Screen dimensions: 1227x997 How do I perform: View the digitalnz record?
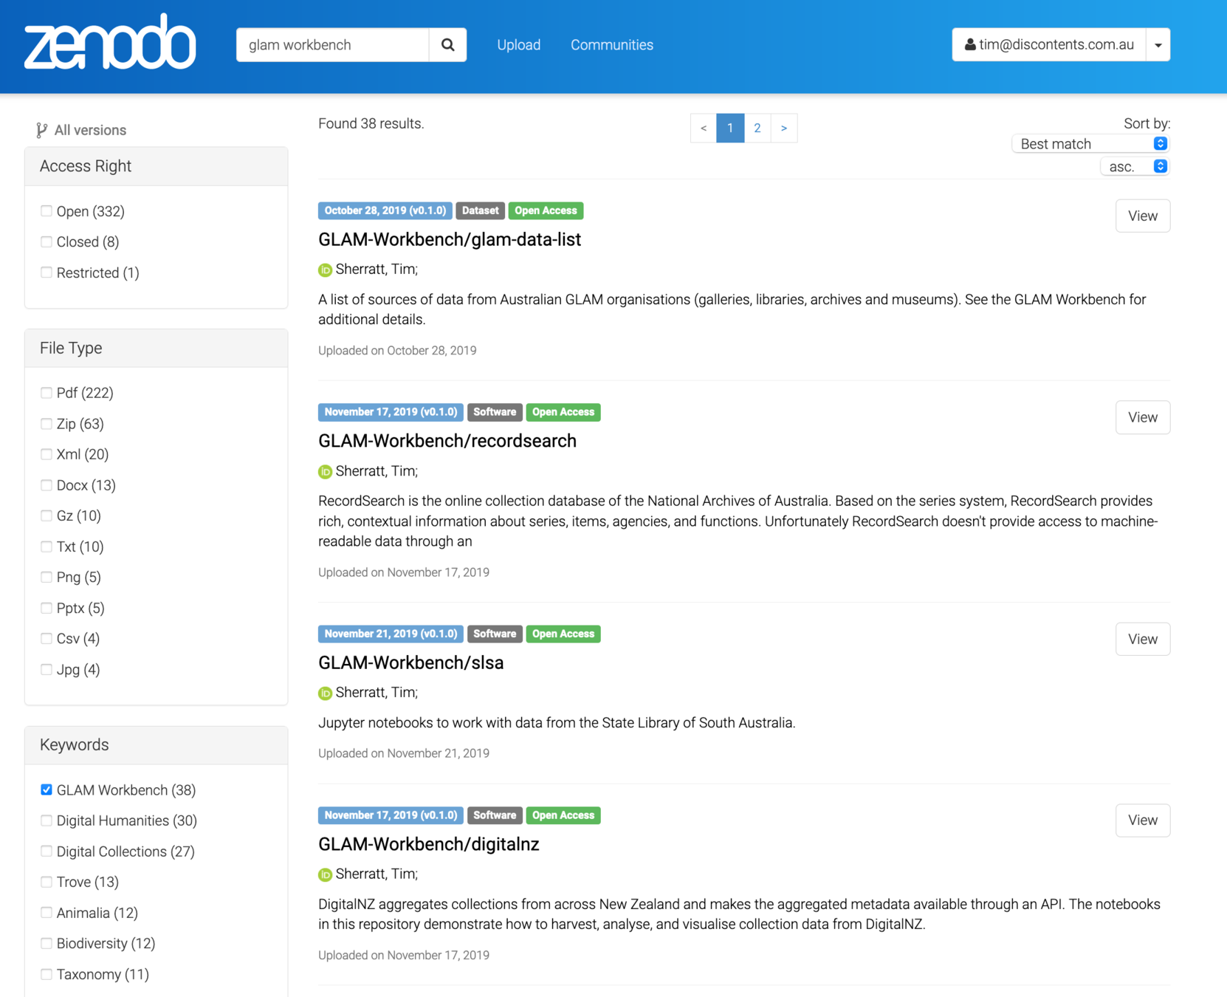click(1143, 820)
